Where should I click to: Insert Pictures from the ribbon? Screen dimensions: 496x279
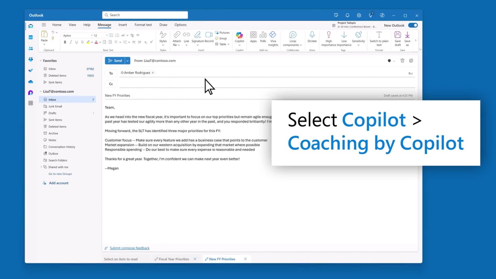click(x=222, y=33)
